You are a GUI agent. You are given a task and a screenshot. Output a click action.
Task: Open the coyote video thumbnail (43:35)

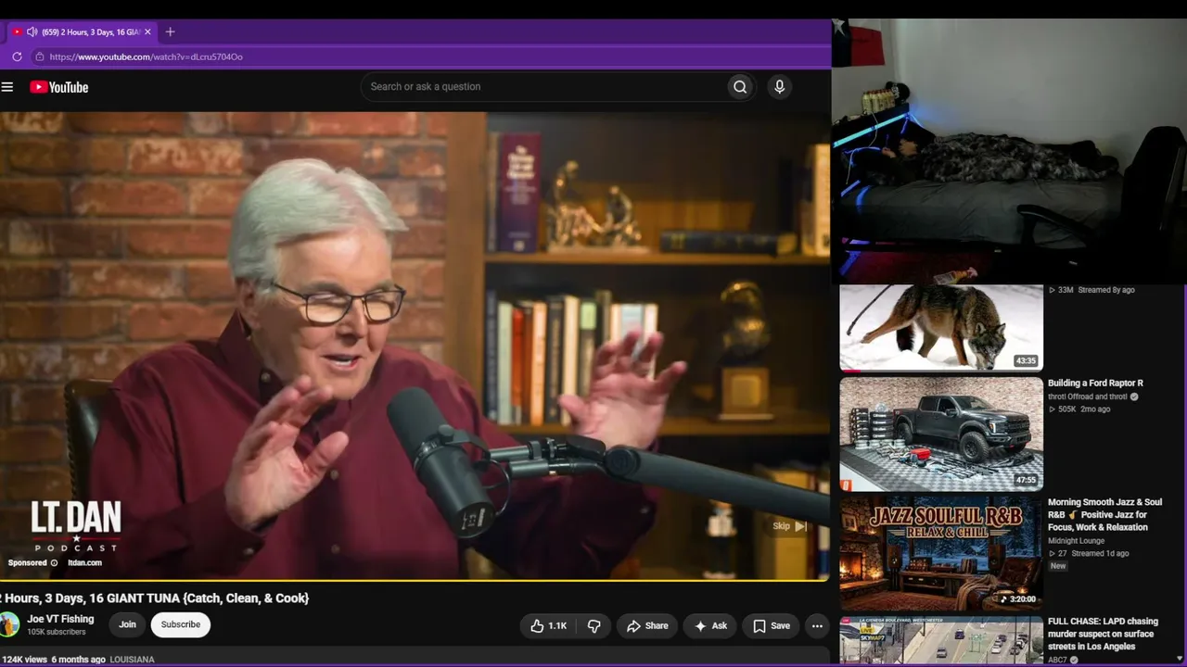941,328
